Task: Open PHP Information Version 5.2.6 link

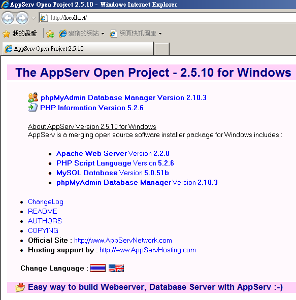Action: pyautogui.click(x=92, y=108)
